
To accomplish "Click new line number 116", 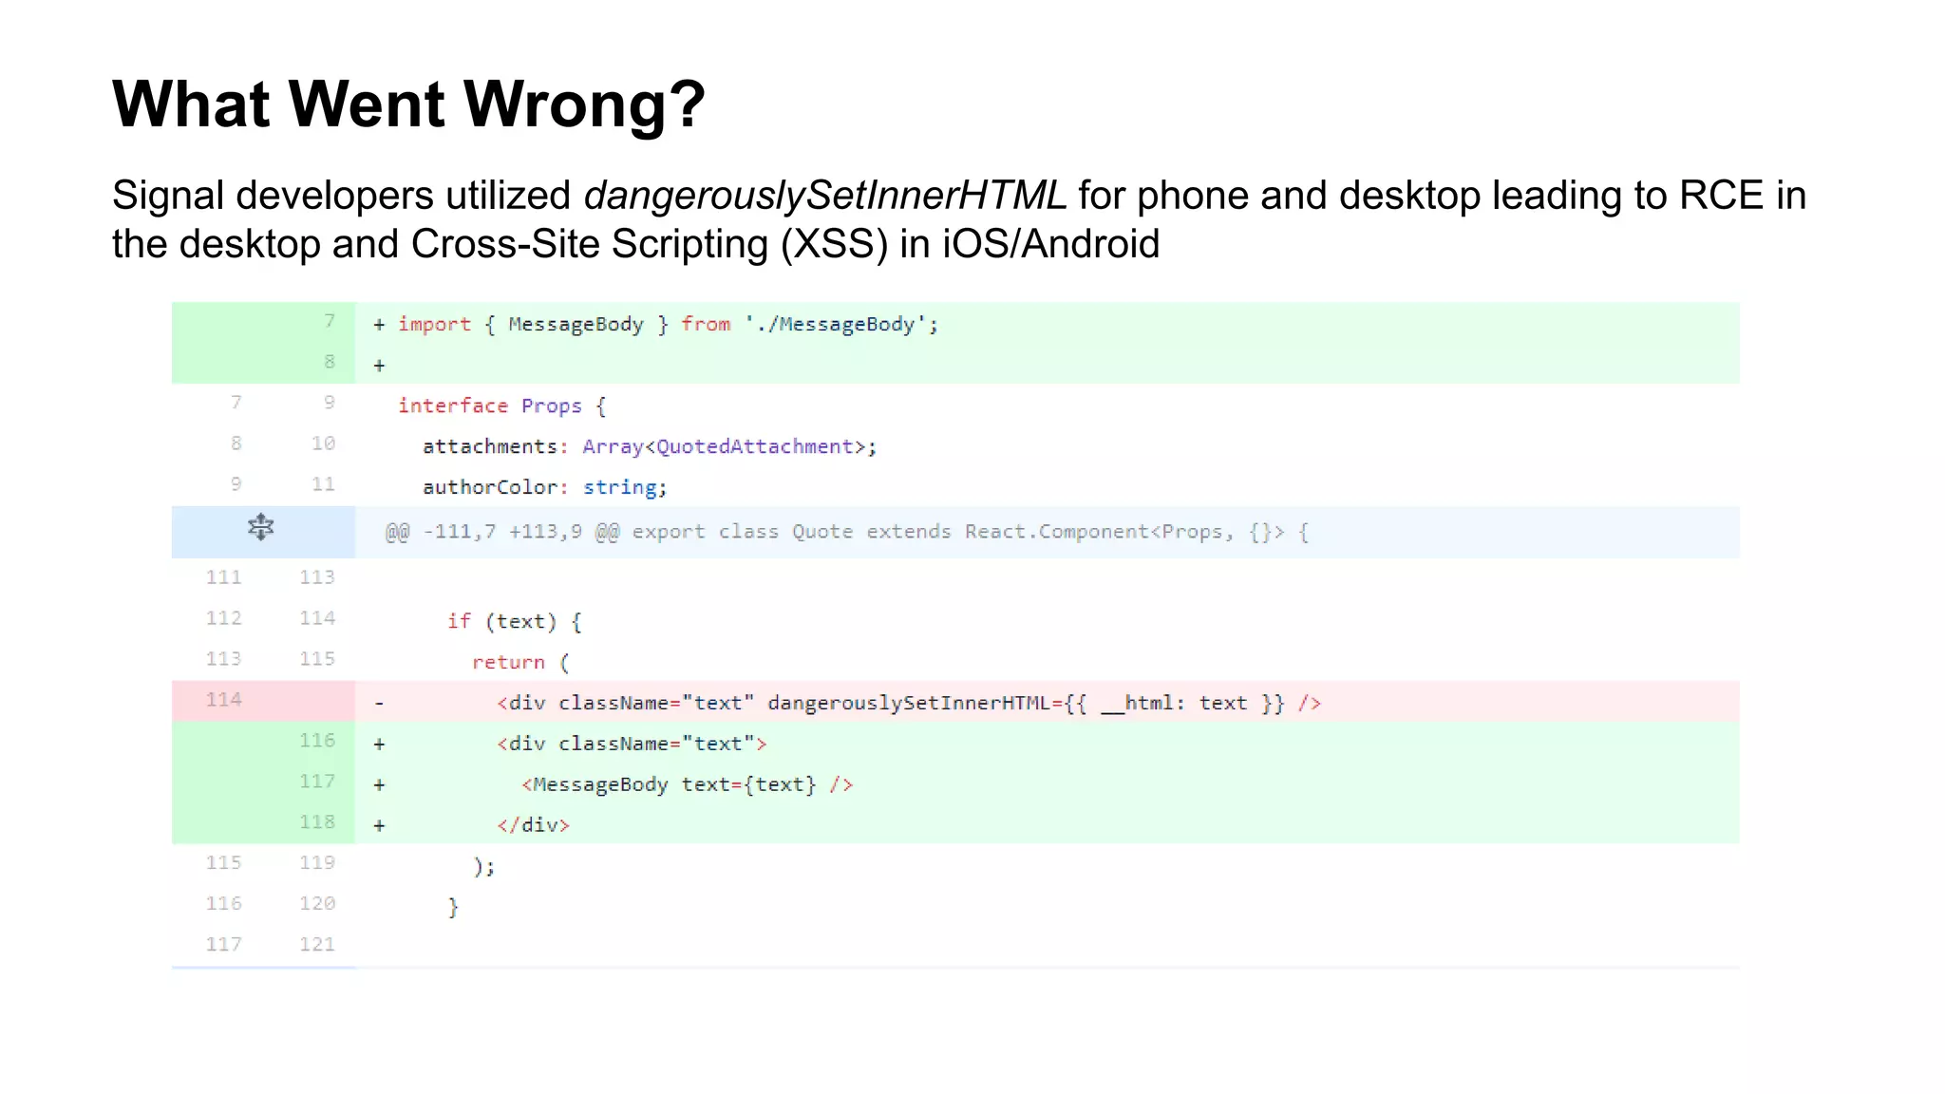I will click(x=317, y=741).
